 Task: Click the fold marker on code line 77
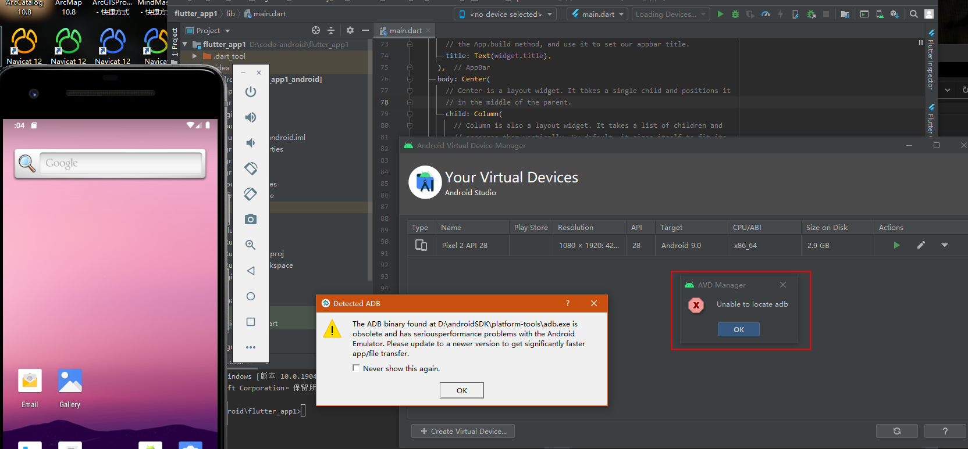click(410, 91)
